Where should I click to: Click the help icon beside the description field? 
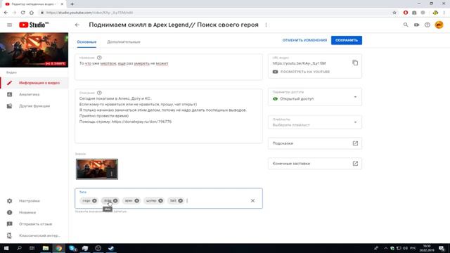coord(99,93)
